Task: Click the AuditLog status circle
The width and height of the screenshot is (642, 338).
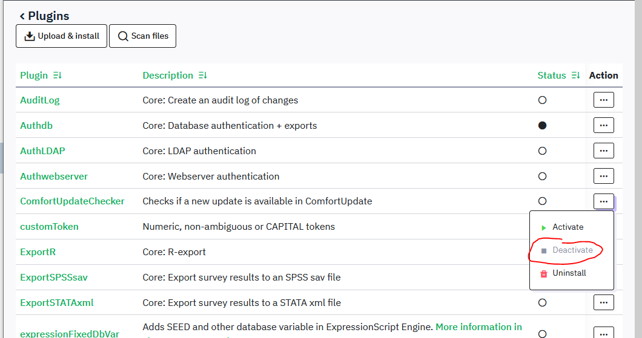Action: coord(542,100)
